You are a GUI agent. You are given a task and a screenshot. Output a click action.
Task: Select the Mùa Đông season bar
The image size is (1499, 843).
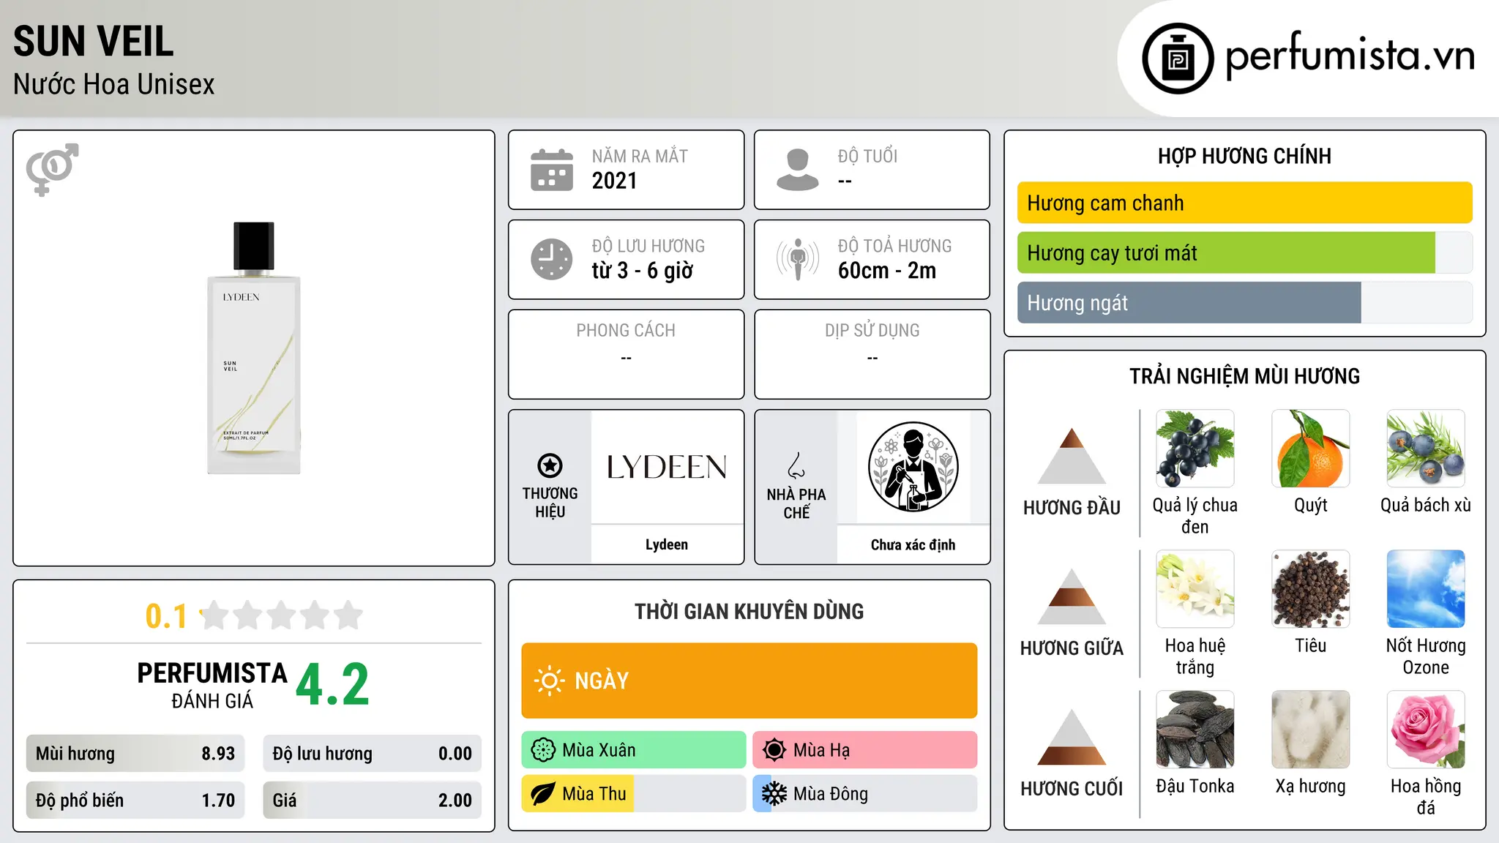[x=864, y=794]
